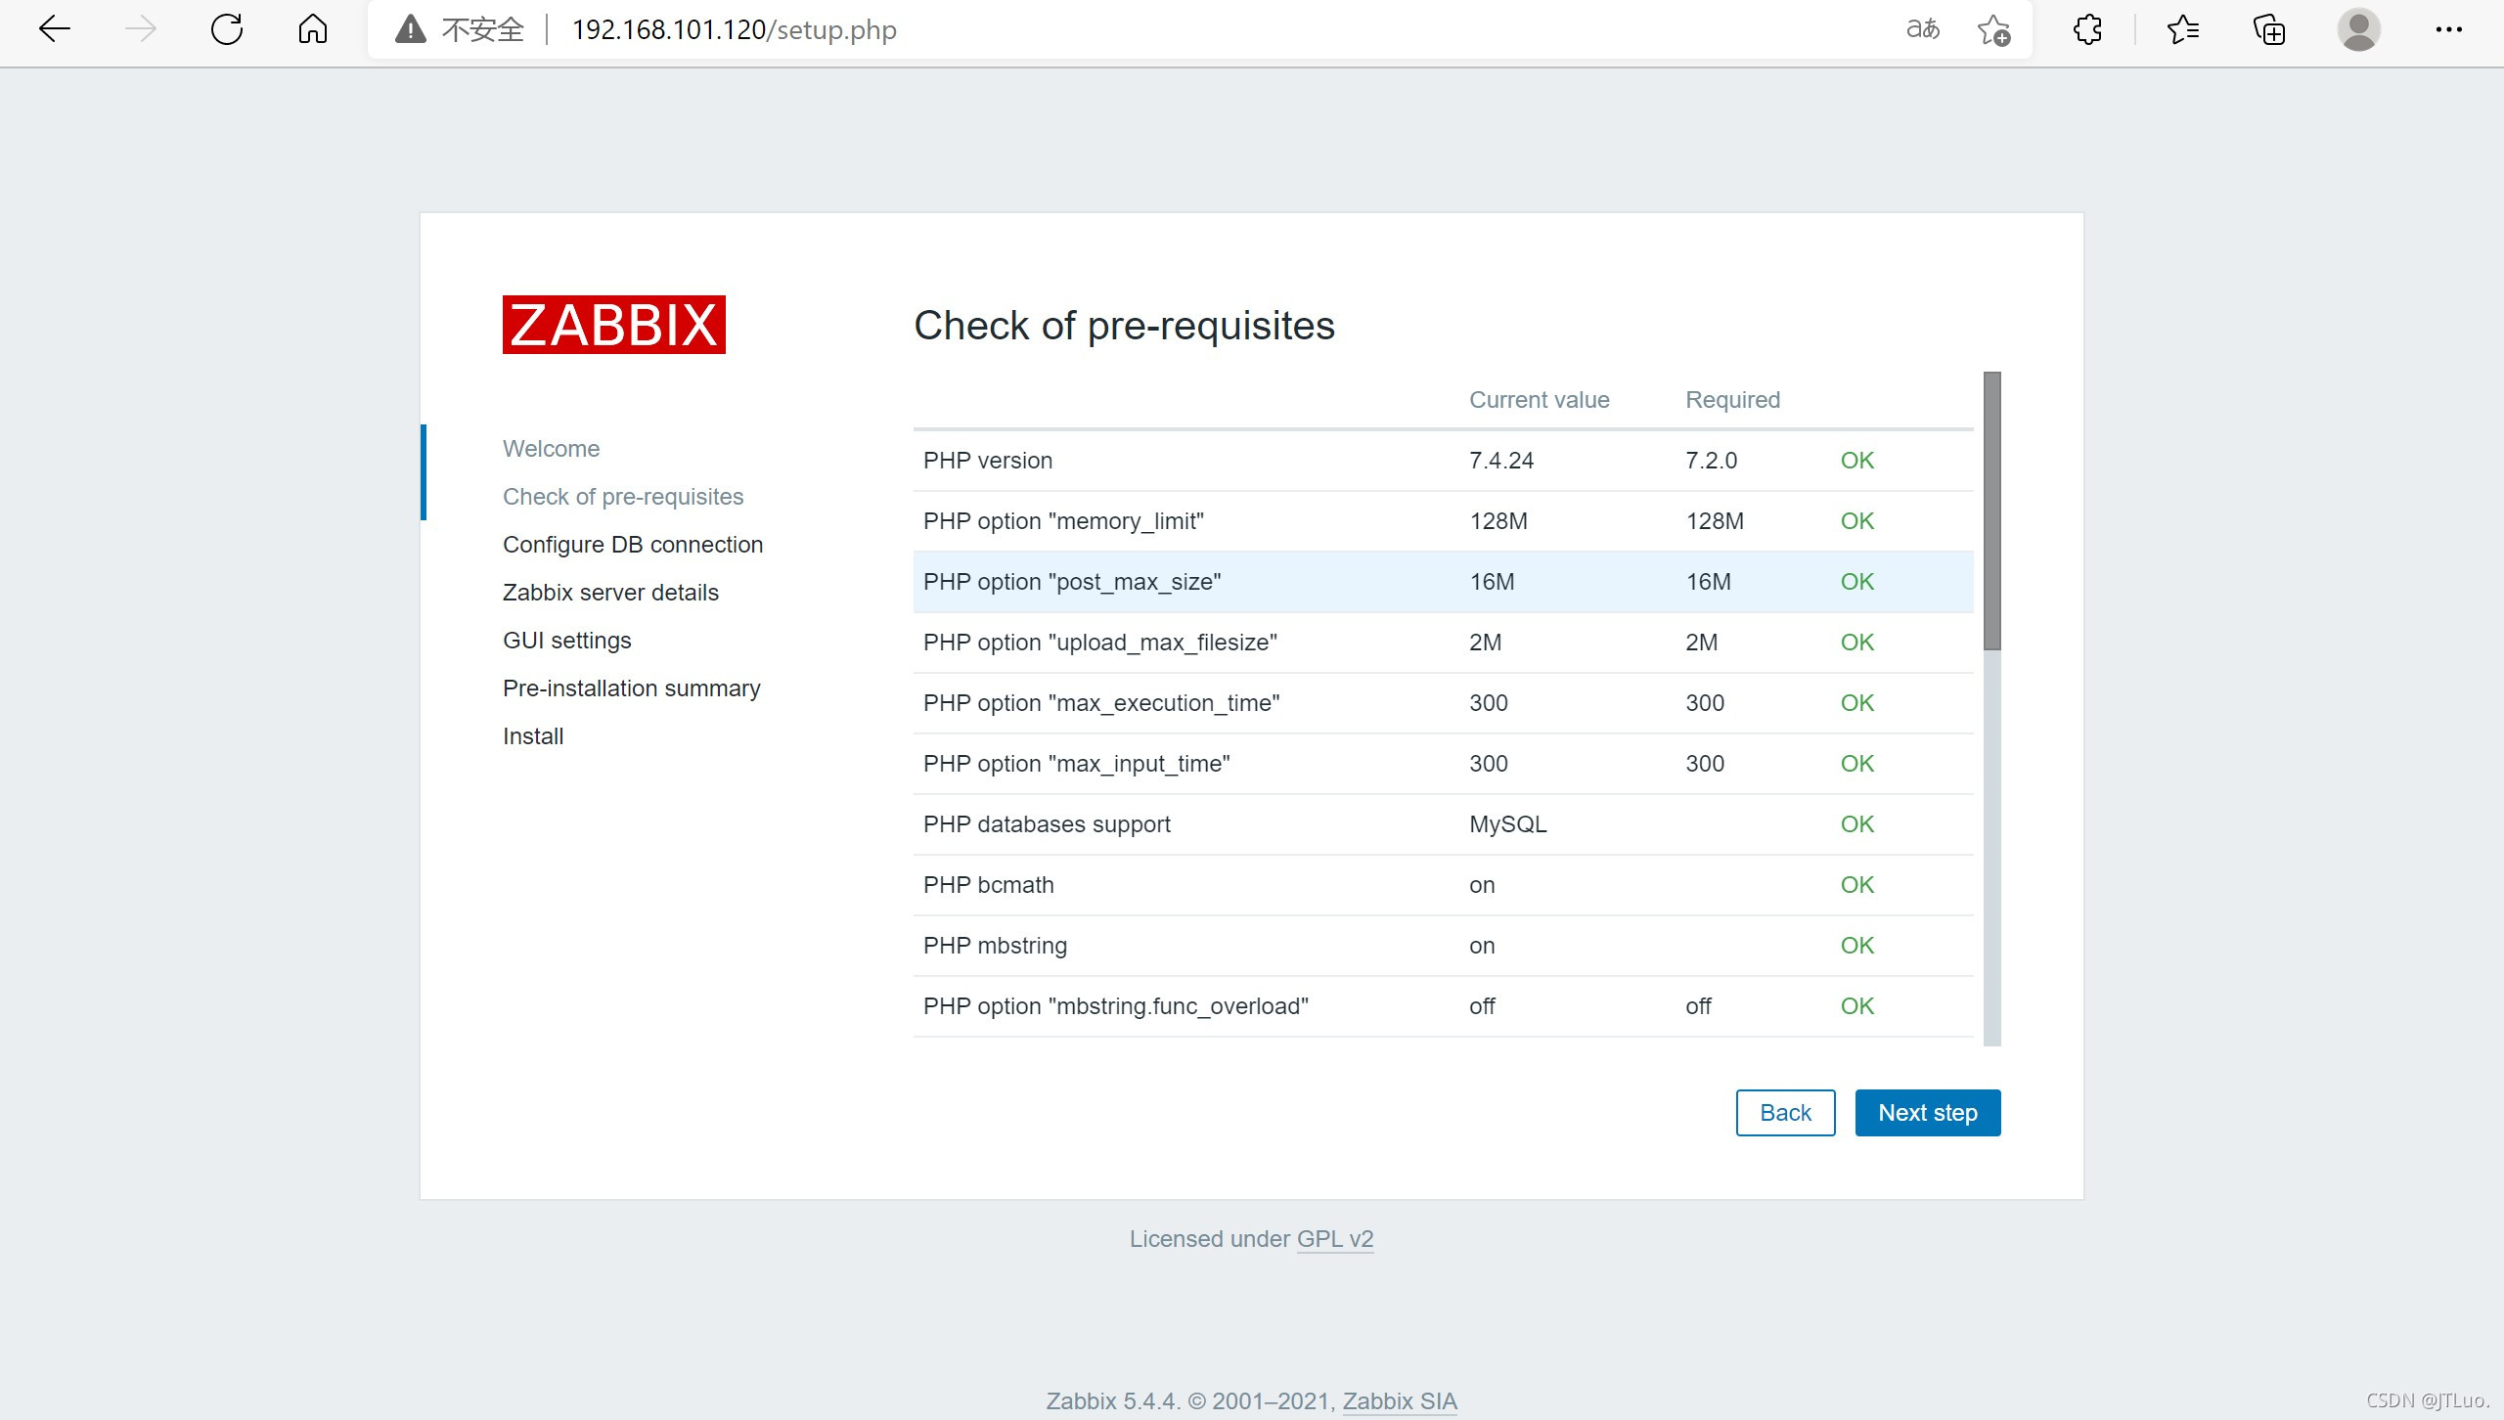Click the pre-requisites table scrollbar
Viewport: 2504px width, 1420px height.
(x=1991, y=510)
